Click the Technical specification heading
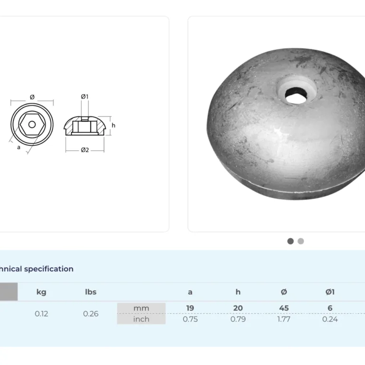 (x=36, y=269)
